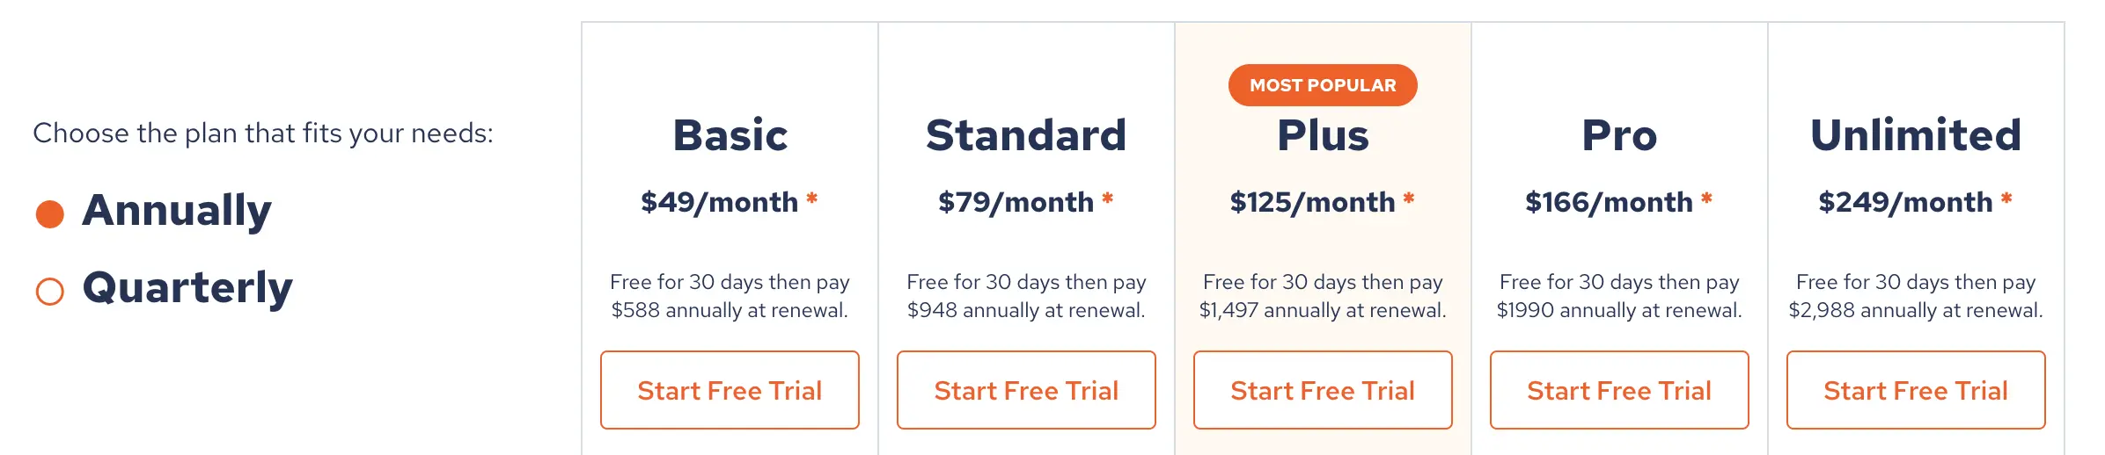Screen dimensions: 2105x455
Task: Start Free Trial for Standard plan
Action: click(1026, 390)
